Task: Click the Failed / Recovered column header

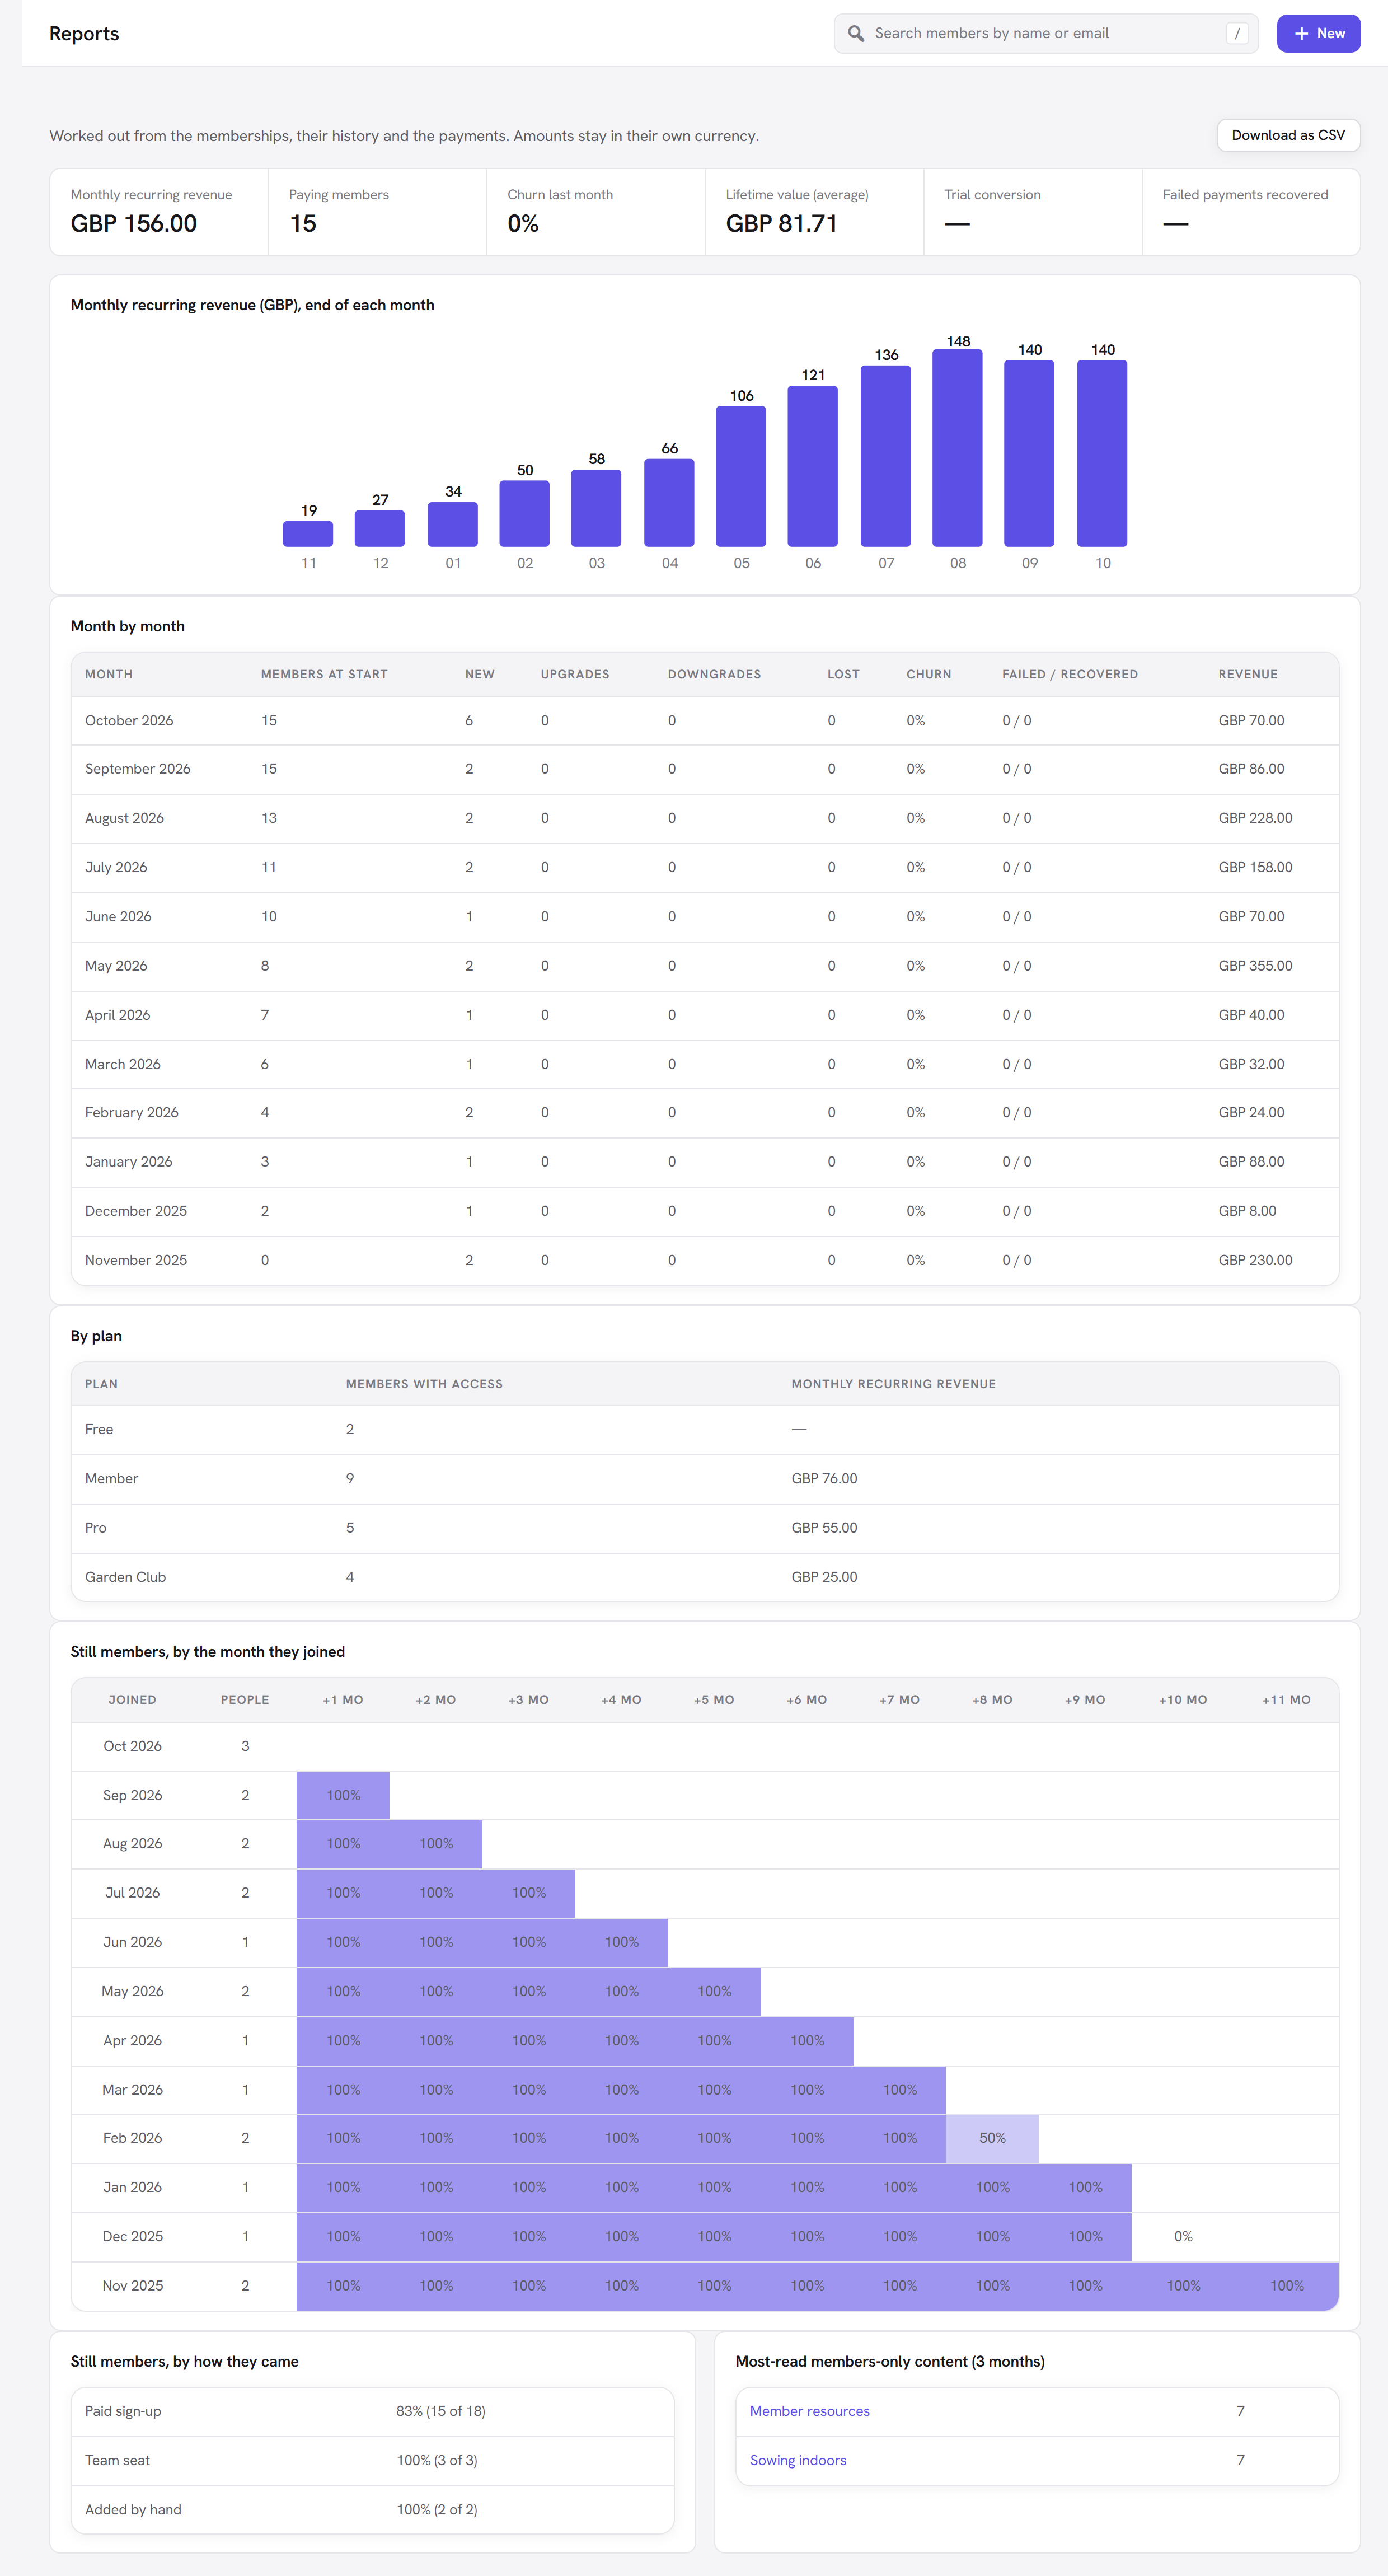Action: click(x=1070, y=674)
